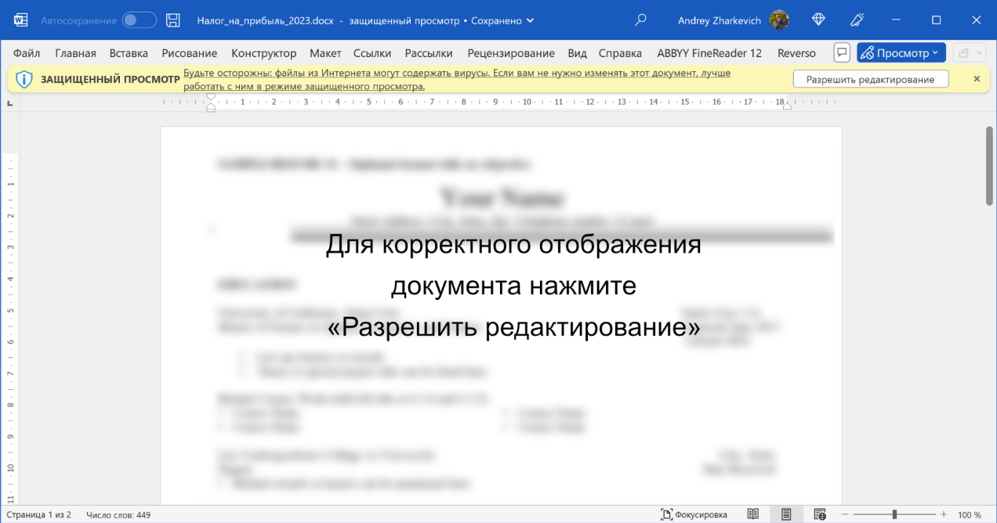Open the Файл menu

27,53
